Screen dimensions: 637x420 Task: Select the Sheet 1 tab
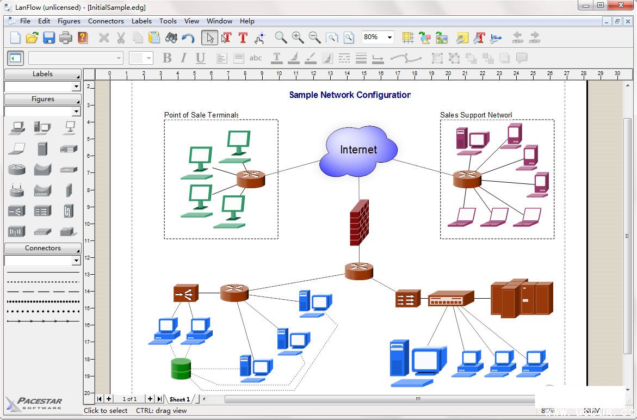180,399
